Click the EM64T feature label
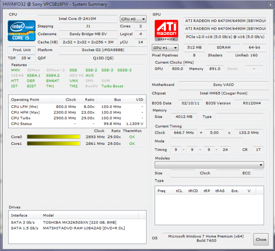The image size is (275, 251). tap(52, 81)
